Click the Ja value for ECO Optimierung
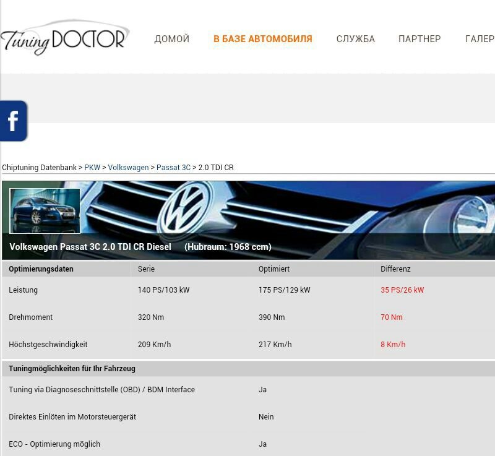The image size is (495, 456). click(262, 444)
